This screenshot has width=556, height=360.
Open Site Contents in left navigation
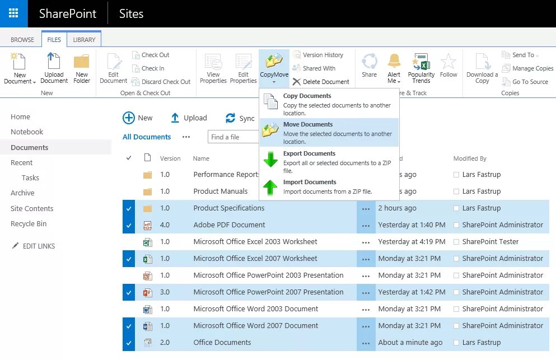[32, 208]
